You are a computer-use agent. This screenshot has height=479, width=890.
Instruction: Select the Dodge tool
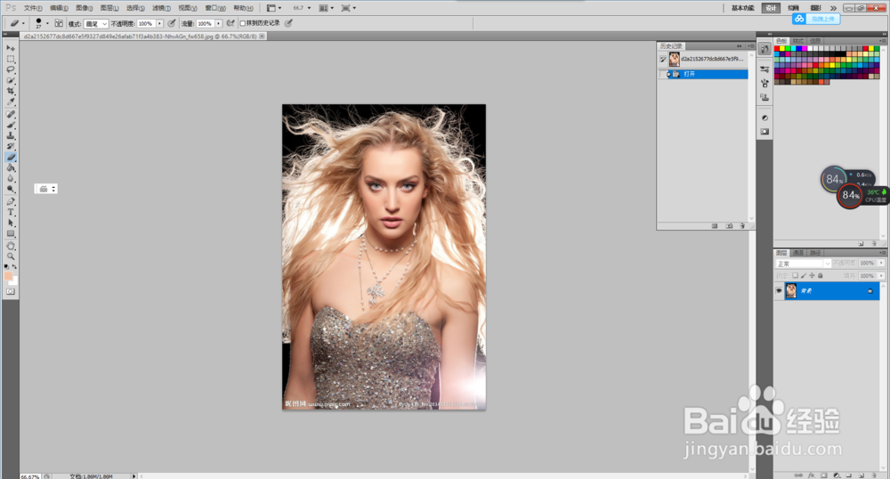(10, 190)
